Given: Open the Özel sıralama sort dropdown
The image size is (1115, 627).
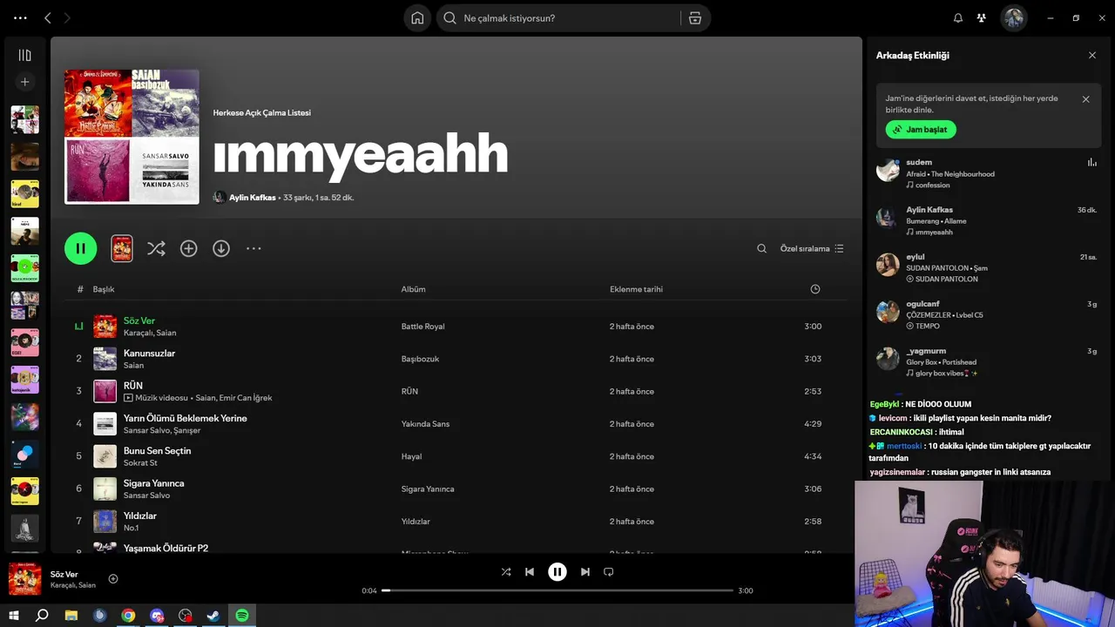Looking at the screenshot, I should (x=812, y=248).
